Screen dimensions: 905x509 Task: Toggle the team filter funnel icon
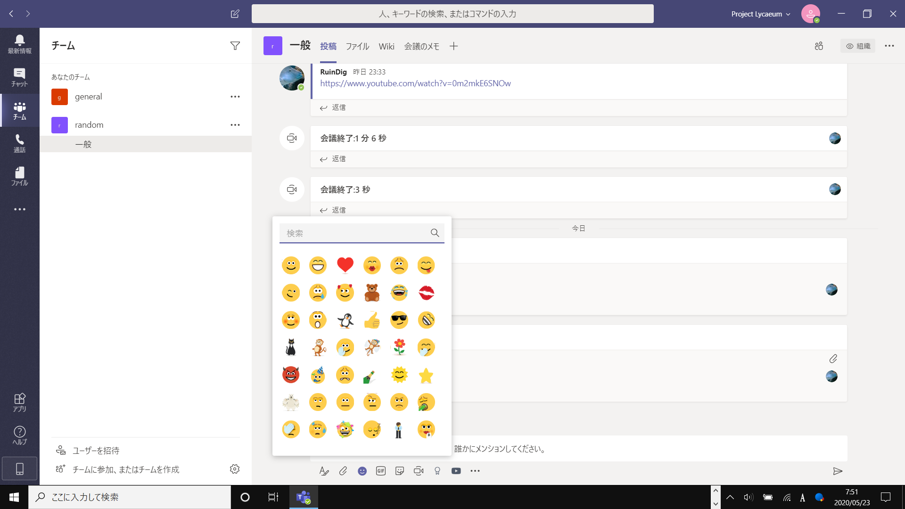point(235,46)
